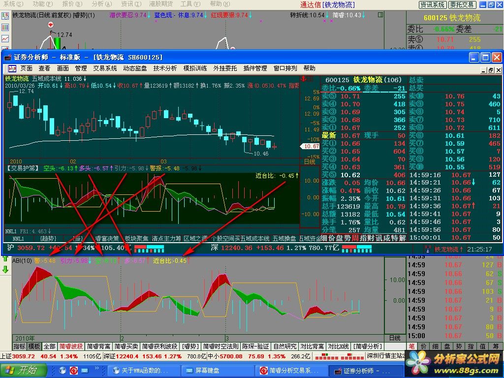
Task: Select 自然研究 indicator tab
Action: [285, 346]
